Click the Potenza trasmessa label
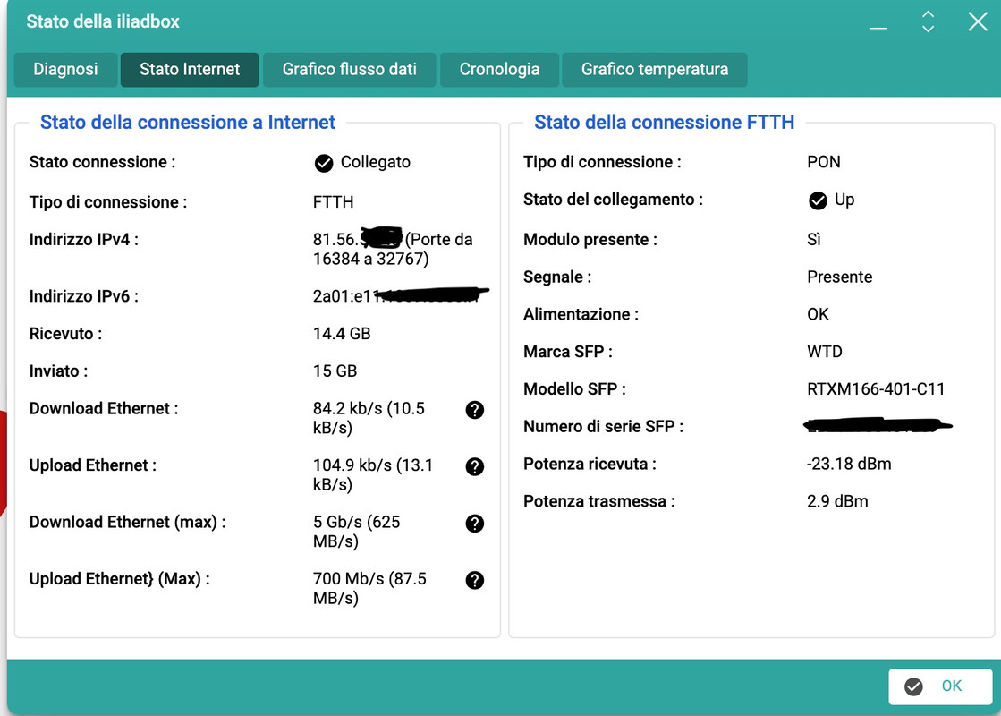The image size is (1001, 716). coord(598,501)
